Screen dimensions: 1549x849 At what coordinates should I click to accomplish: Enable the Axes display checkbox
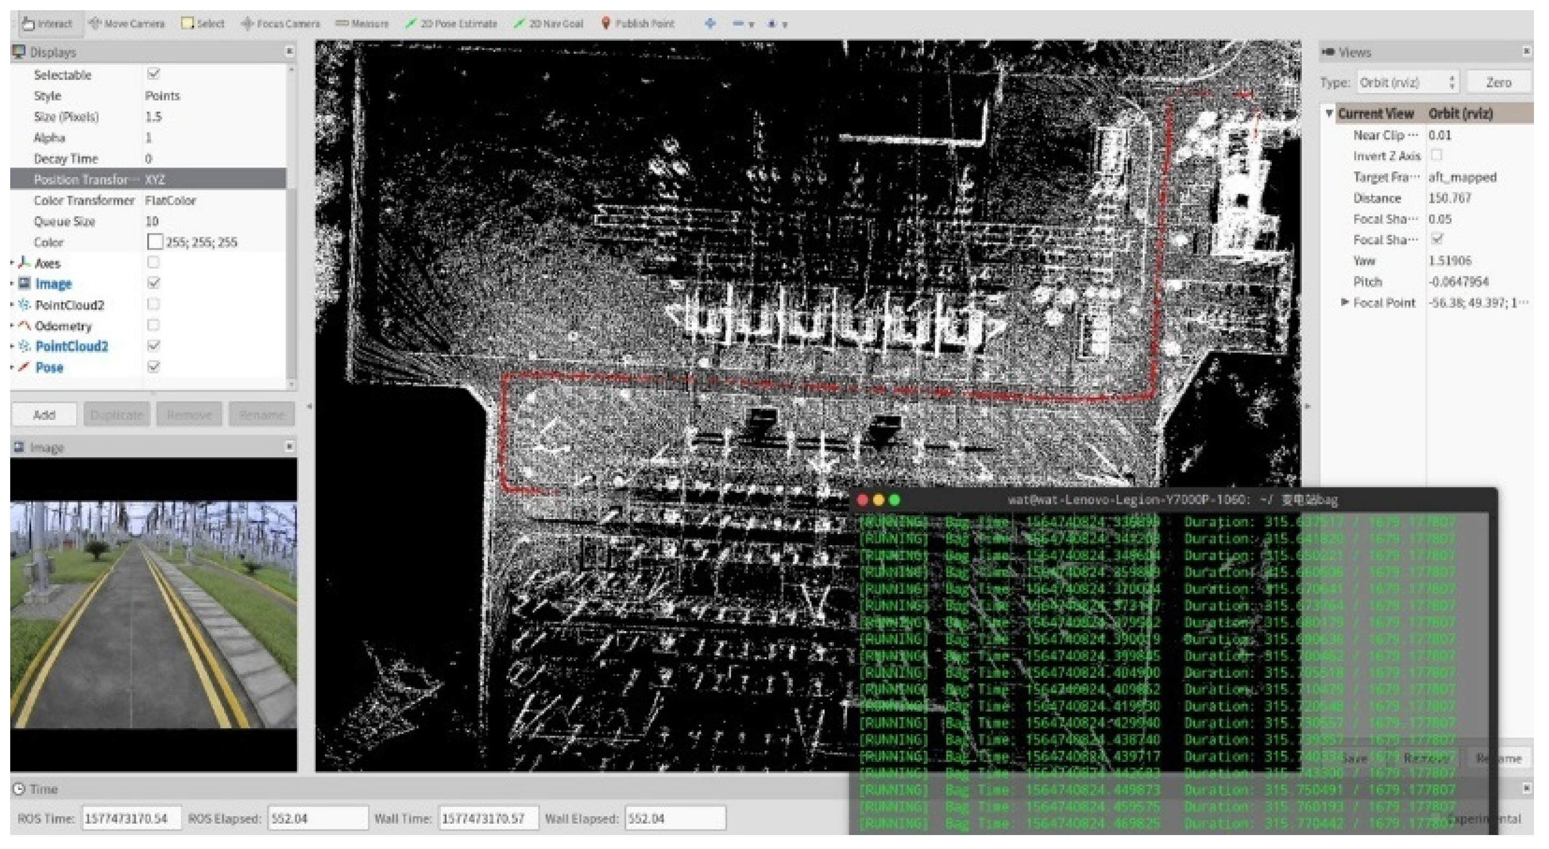pos(153,262)
